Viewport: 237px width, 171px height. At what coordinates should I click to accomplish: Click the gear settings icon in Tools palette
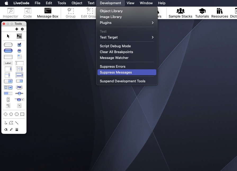[22, 29]
